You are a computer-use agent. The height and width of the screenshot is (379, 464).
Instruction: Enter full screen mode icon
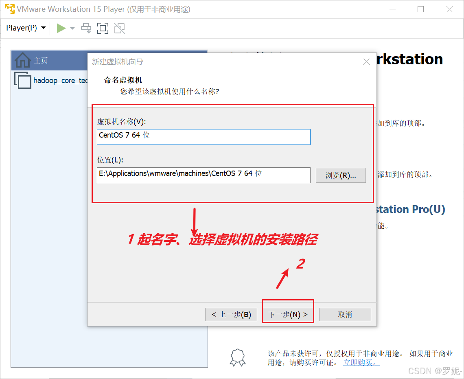pyautogui.click(x=103, y=28)
